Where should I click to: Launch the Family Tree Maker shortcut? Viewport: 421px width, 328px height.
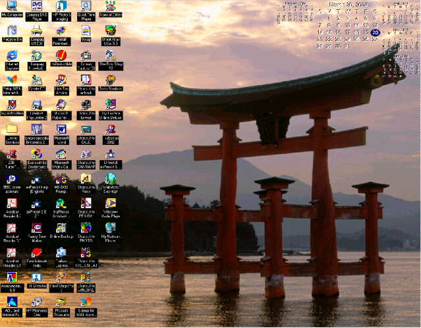pyautogui.click(x=36, y=228)
